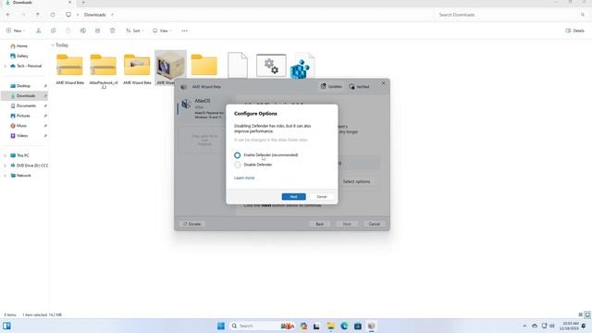This screenshot has height=333, width=592.
Task: Expand the Network node
Action: point(6,176)
